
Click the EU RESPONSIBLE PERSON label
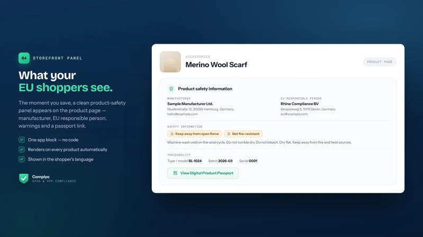(301, 98)
